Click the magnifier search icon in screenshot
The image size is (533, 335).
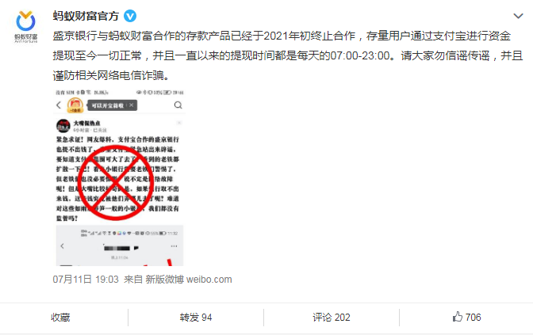178,105
